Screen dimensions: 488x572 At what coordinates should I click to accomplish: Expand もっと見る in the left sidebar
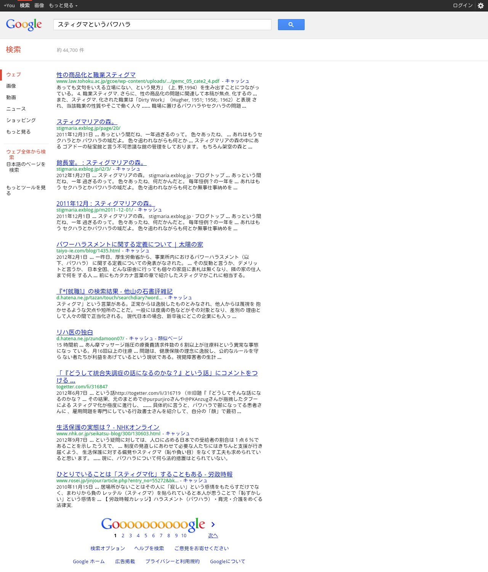pyautogui.click(x=18, y=132)
